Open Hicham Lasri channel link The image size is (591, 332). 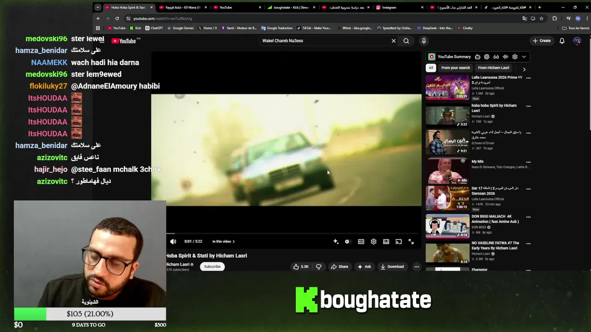click(x=178, y=265)
